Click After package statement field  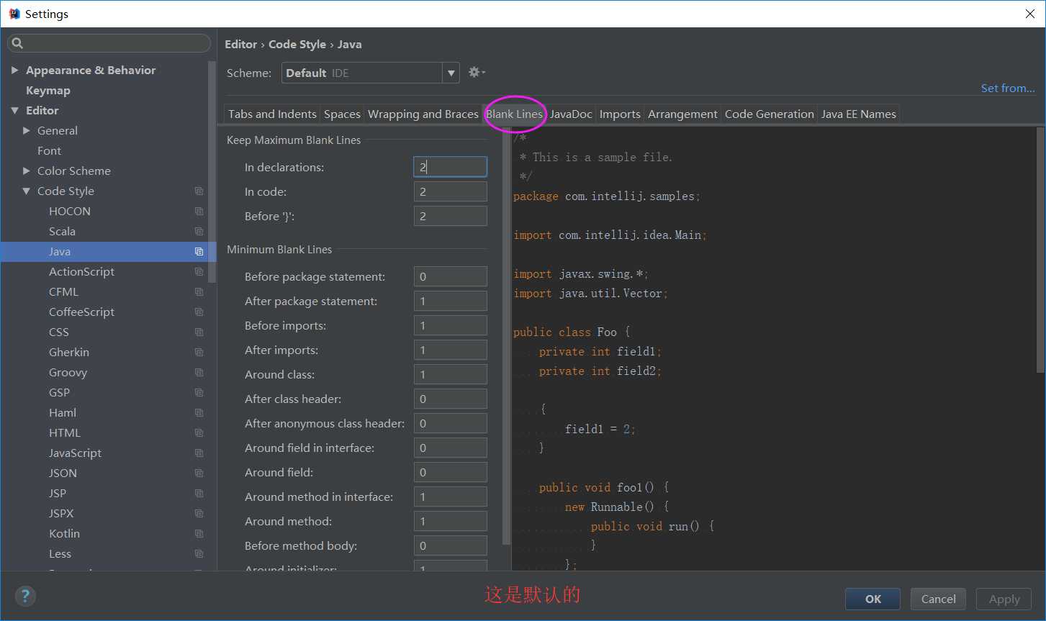coord(451,301)
